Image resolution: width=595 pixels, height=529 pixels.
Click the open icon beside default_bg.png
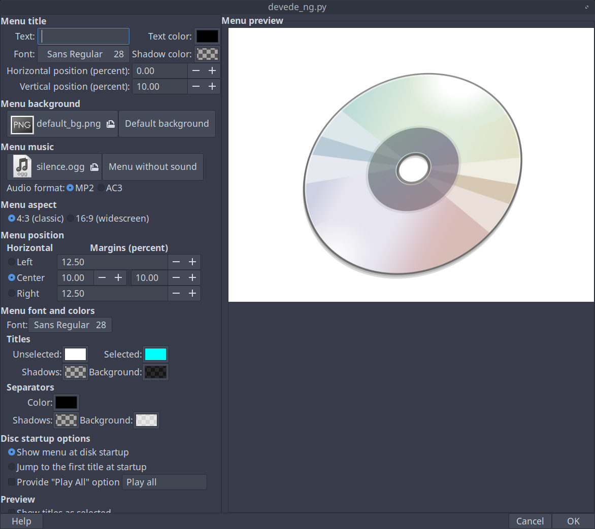(110, 124)
